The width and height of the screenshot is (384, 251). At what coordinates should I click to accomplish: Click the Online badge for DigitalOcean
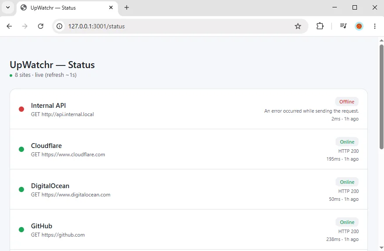(x=347, y=182)
